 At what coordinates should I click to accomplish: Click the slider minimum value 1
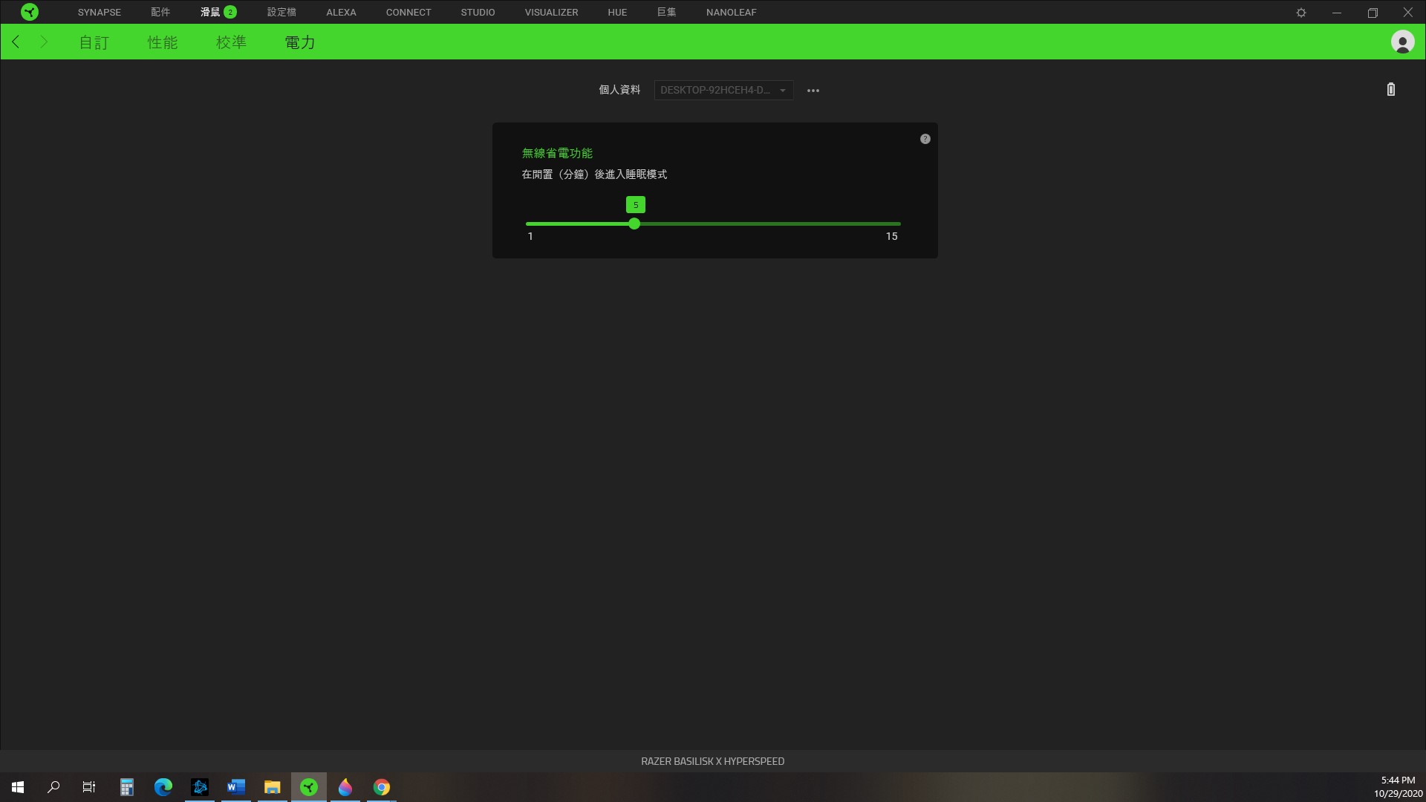pyautogui.click(x=530, y=236)
